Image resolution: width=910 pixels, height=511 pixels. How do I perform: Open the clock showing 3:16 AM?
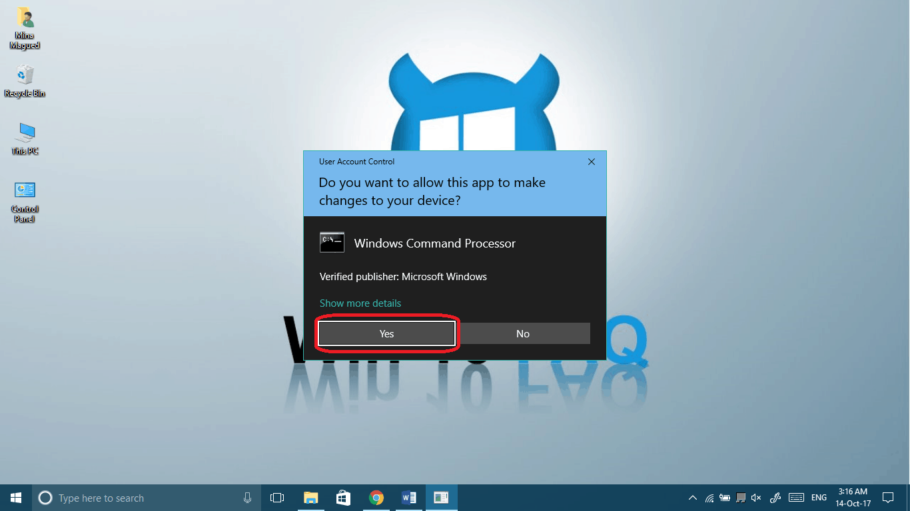(x=853, y=498)
